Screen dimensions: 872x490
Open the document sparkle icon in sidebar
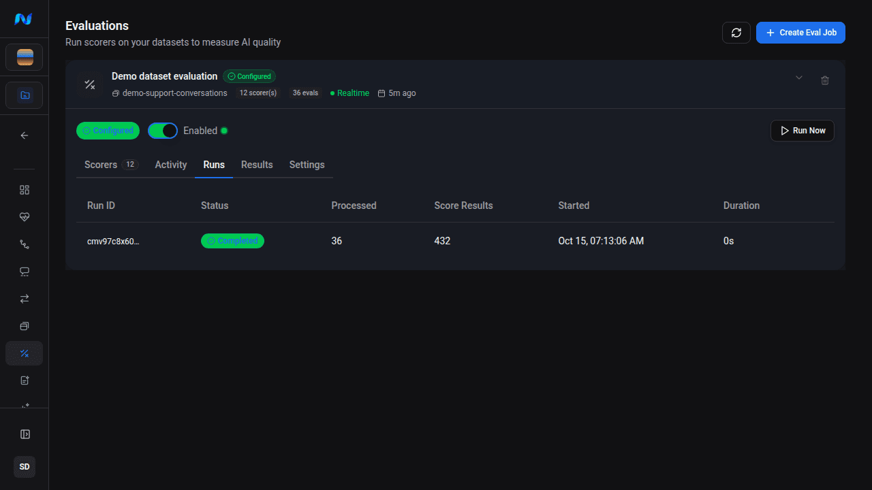(25, 380)
